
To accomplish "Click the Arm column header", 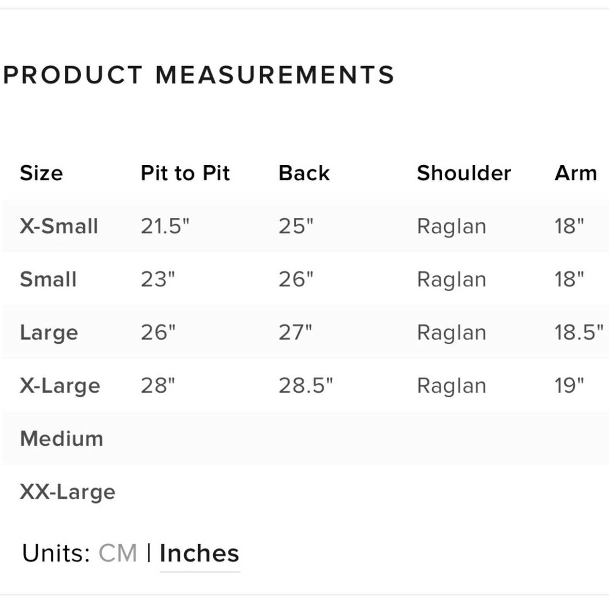I will point(576,173).
